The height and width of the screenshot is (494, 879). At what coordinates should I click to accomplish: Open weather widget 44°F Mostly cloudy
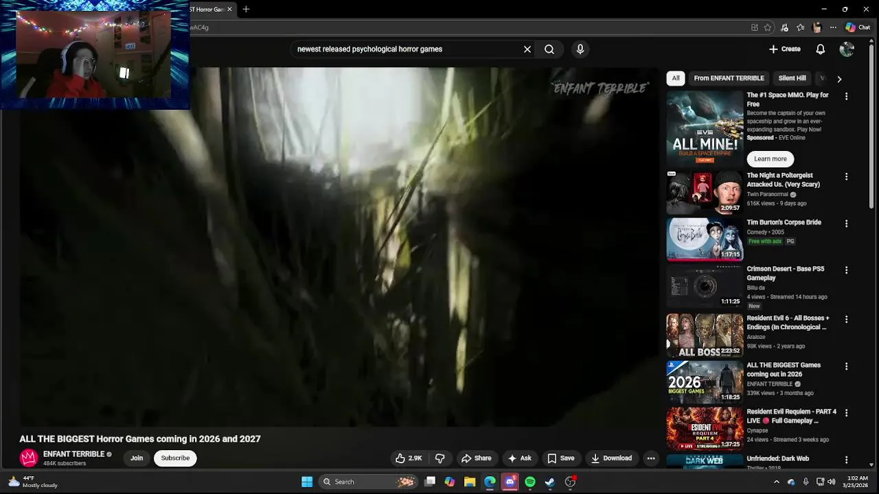[33, 482]
